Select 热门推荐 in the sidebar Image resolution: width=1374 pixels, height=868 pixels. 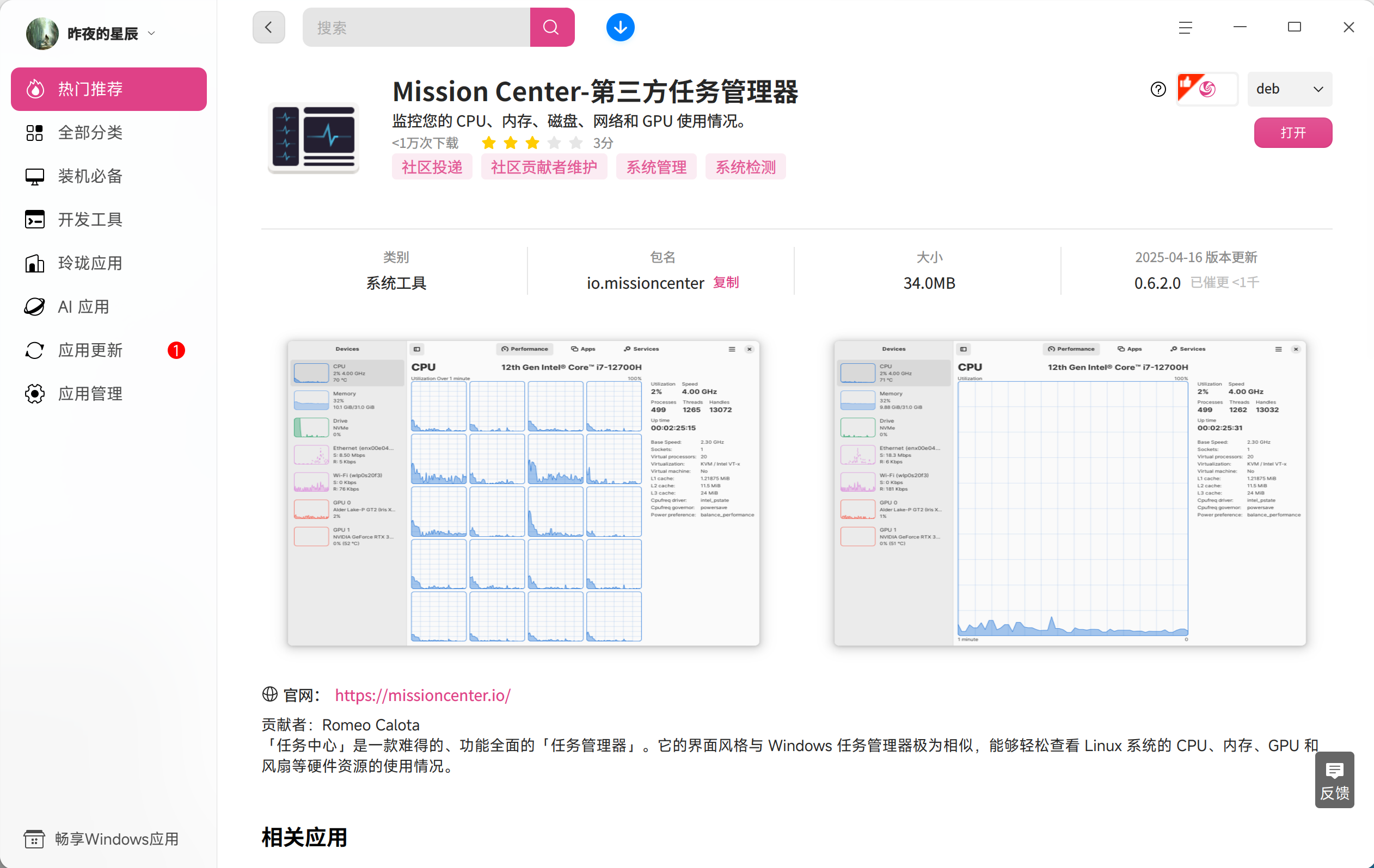tap(109, 89)
